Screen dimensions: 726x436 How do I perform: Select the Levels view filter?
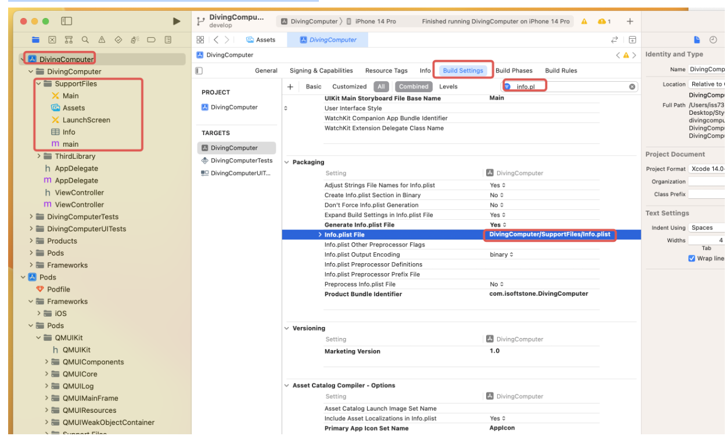[448, 86]
